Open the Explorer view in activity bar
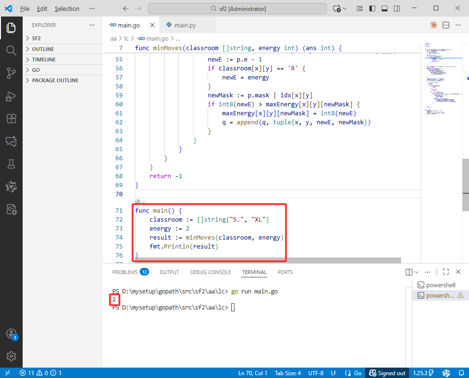Screen dimensions: 469x378 click(11, 28)
